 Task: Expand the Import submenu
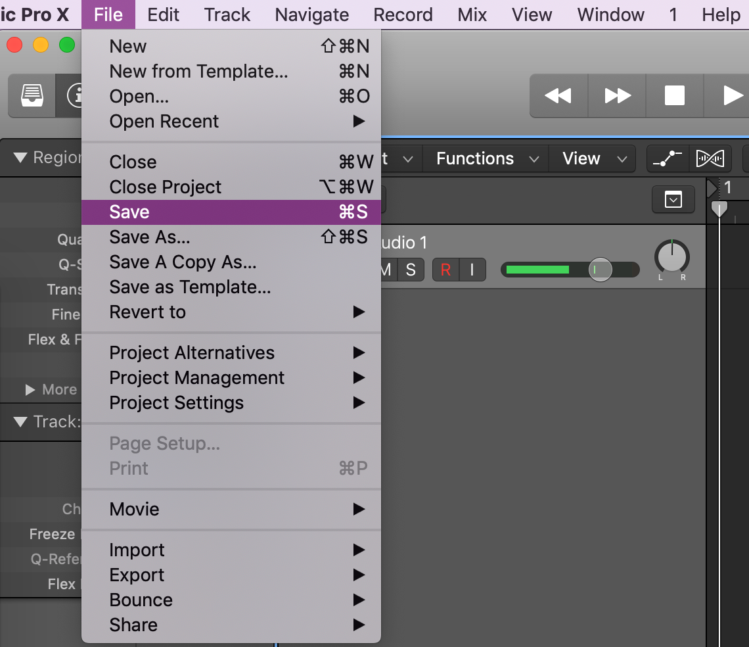click(x=231, y=550)
